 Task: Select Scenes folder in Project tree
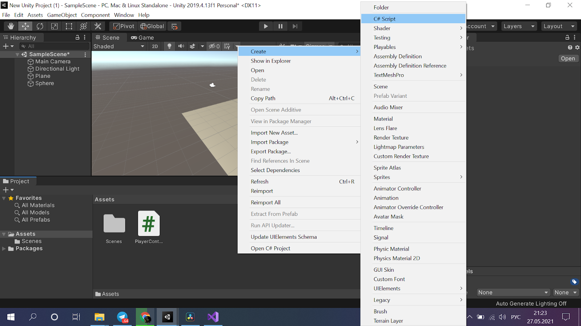pyautogui.click(x=31, y=241)
